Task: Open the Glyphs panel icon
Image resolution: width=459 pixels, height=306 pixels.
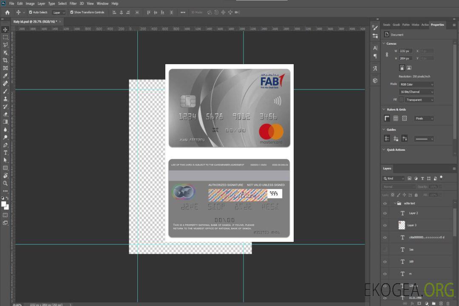Action: (375, 68)
